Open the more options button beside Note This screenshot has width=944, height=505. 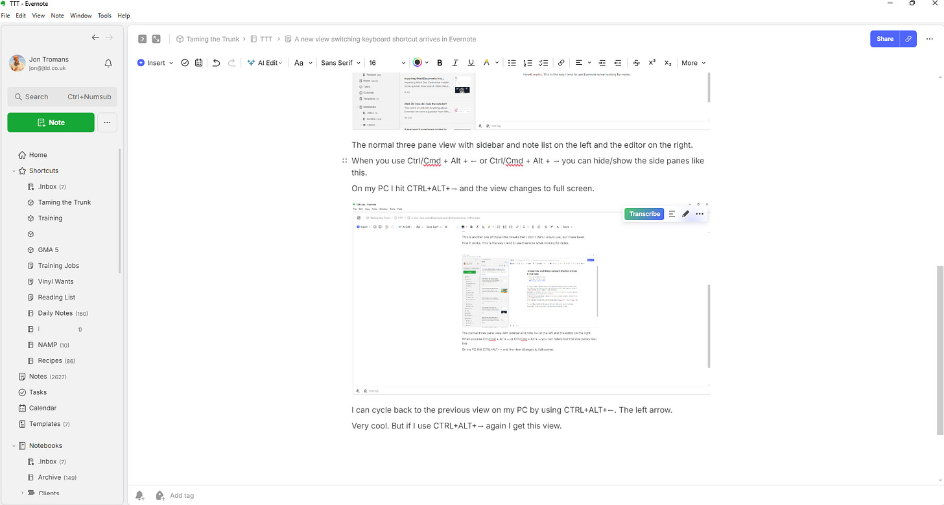click(108, 123)
